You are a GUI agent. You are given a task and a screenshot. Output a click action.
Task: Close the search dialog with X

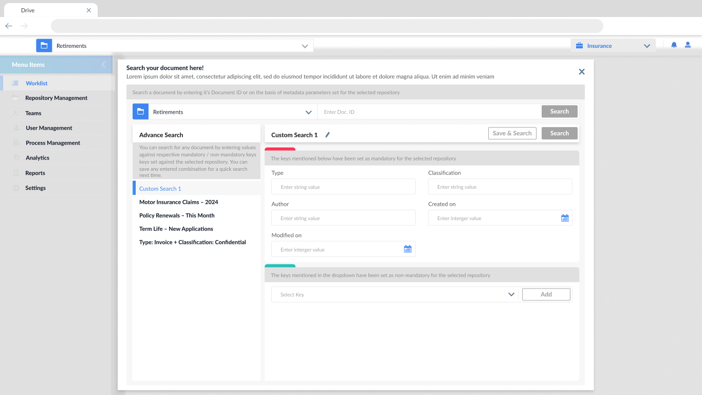point(582,72)
